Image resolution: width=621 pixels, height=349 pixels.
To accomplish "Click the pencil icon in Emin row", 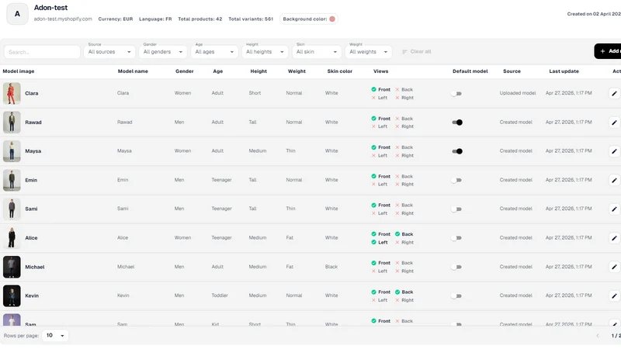I will point(614,180).
